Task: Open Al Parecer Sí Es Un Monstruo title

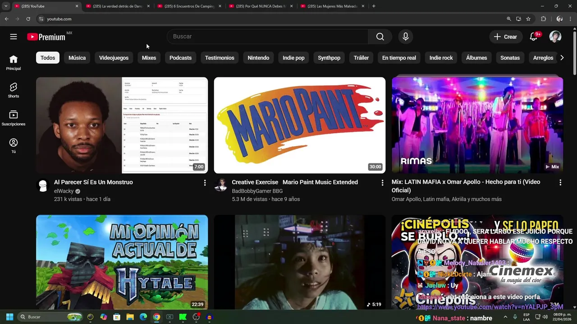Action: (93, 182)
